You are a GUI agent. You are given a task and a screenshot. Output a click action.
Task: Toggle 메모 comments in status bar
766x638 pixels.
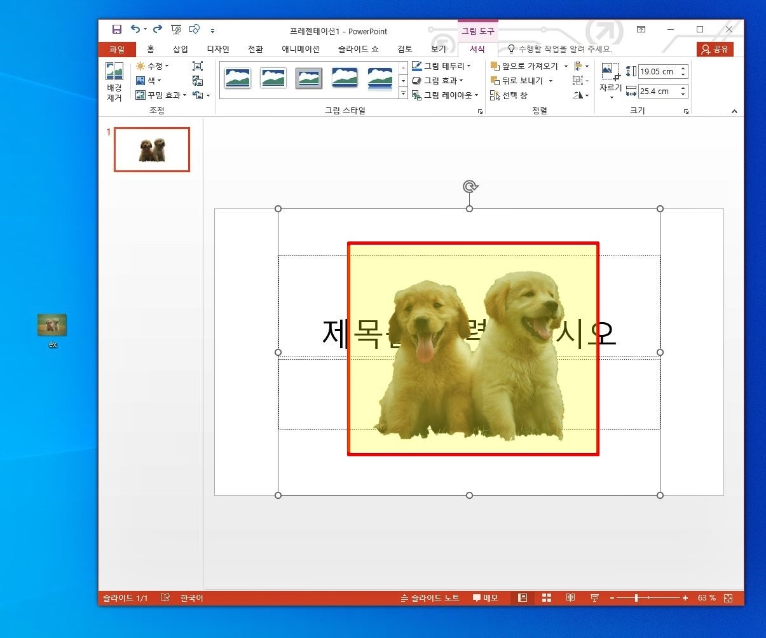point(486,598)
